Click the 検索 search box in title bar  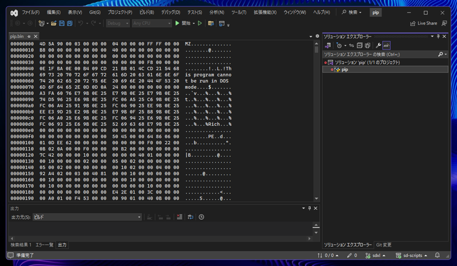click(352, 12)
